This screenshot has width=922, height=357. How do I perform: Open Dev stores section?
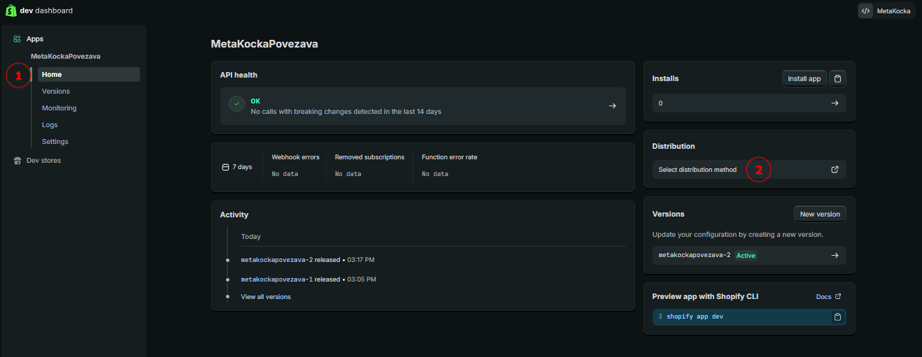[43, 161]
